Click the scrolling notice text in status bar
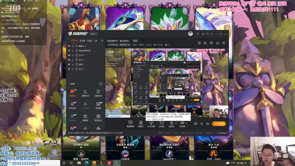Screen dimensions: 295x166 97,133
